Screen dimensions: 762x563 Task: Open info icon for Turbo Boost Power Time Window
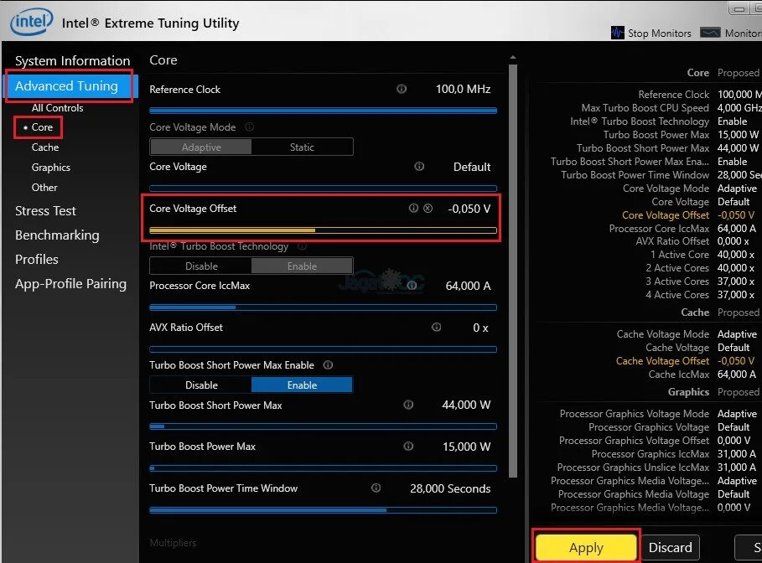click(x=376, y=488)
